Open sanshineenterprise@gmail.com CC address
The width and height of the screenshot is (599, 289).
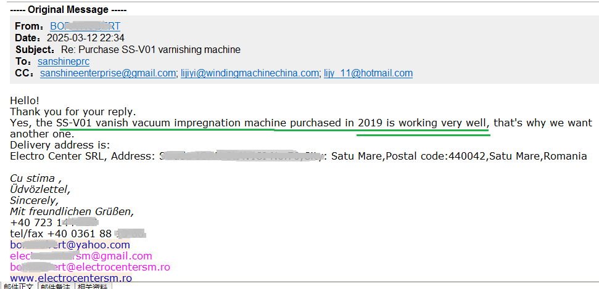pyautogui.click(x=108, y=73)
